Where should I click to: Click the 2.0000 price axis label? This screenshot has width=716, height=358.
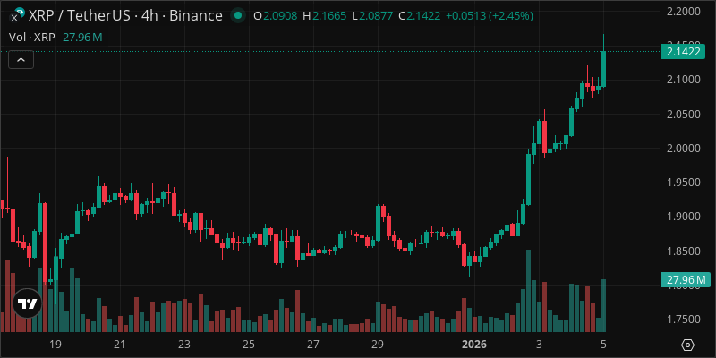684,149
